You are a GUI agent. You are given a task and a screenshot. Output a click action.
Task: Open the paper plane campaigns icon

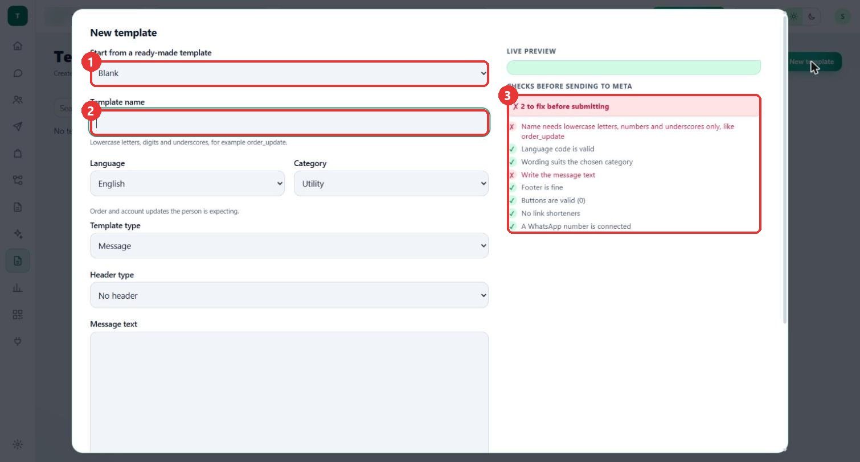pyautogui.click(x=18, y=126)
